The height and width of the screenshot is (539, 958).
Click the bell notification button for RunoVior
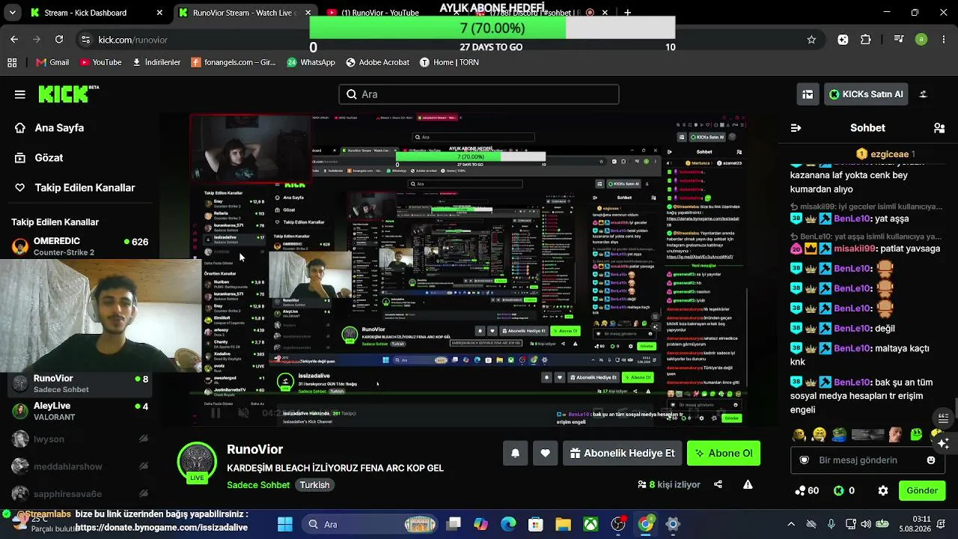[515, 453]
